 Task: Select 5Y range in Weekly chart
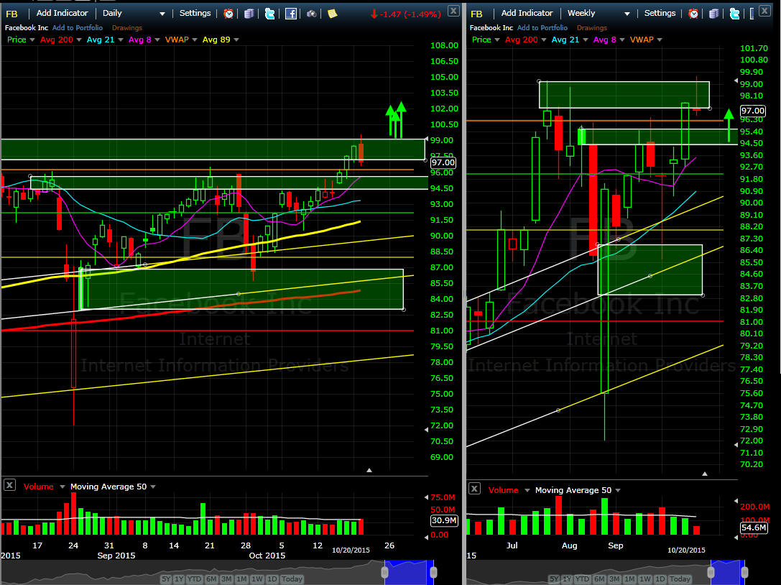pyautogui.click(x=553, y=579)
